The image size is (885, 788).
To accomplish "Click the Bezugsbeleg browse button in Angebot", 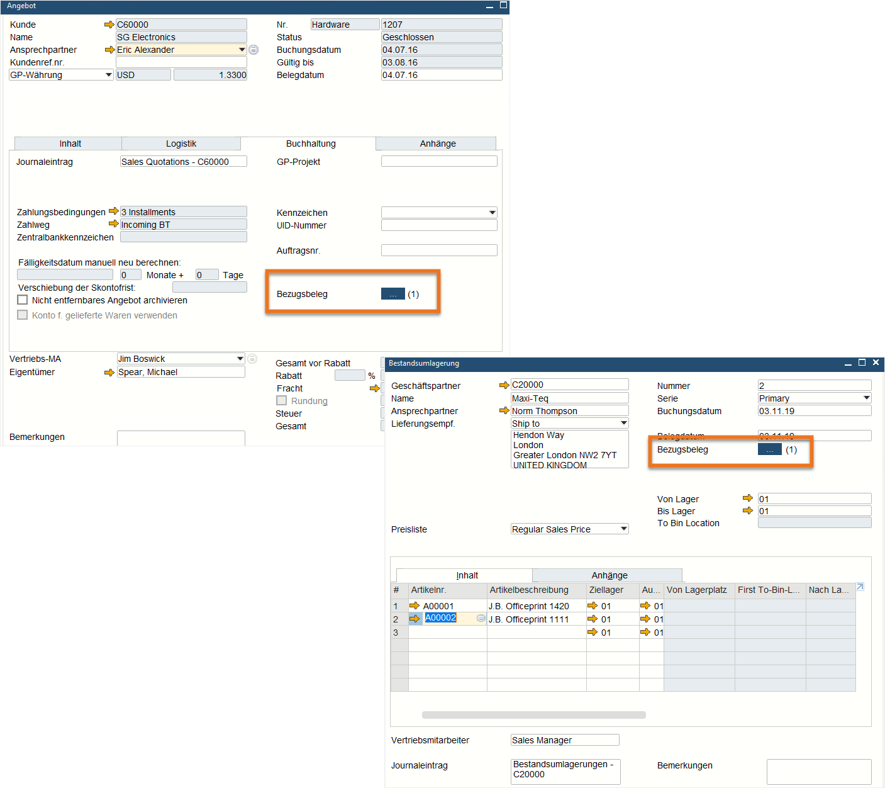I will pyautogui.click(x=392, y=293).
